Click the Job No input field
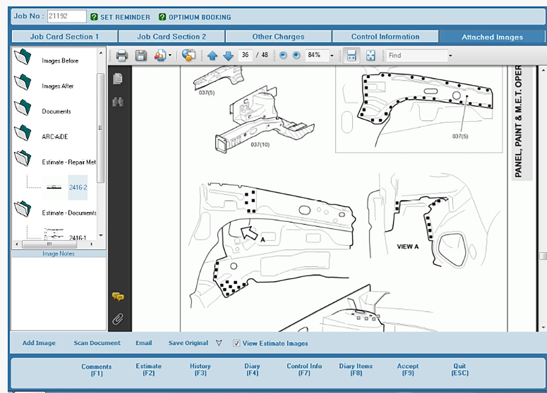 [x=67, y=17]
